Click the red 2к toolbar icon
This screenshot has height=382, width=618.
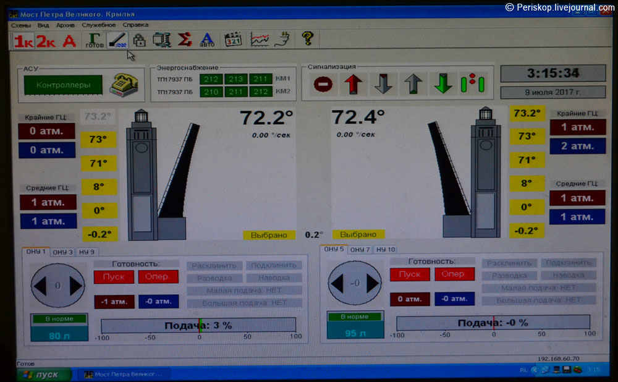[x=46, y=41]
